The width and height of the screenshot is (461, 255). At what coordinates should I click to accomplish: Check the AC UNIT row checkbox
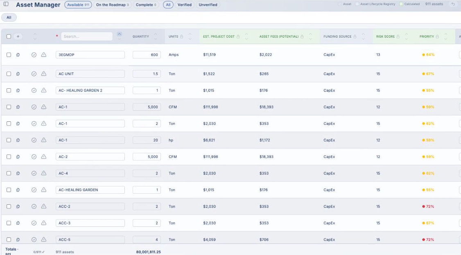[x=9, y=74]
